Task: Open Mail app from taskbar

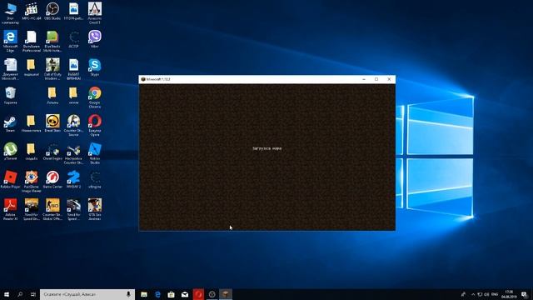Action: click(185, 294)
